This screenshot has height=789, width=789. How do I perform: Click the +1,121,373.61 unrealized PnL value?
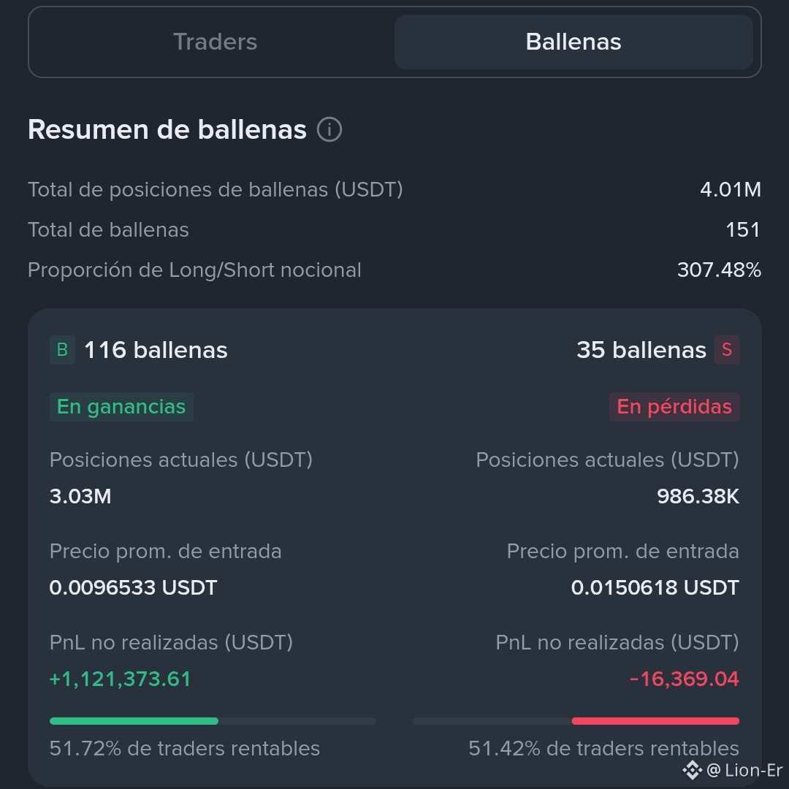pos(121,679)
